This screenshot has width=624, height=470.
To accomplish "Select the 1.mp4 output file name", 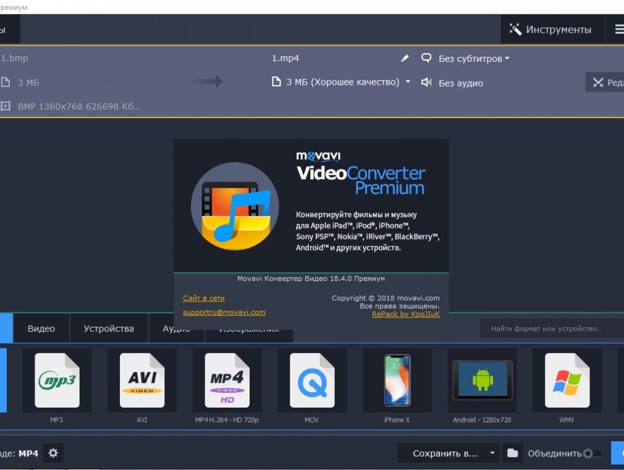I will (x=285, y=58).
